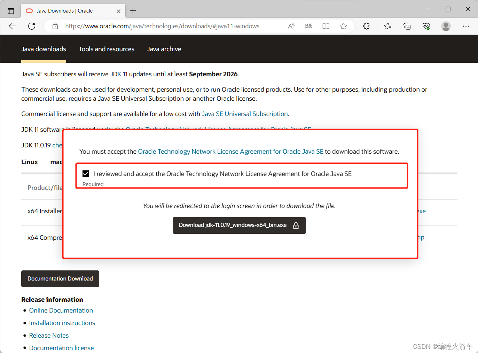Uncheck the license agreement checkbox
This screenshot has width=478, height=353.
click(86, 174)
